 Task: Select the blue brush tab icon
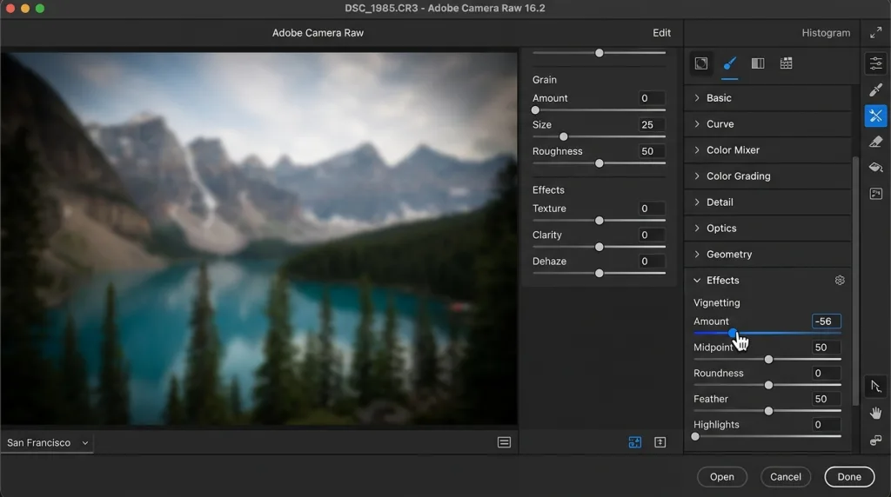tap(730, 63)
